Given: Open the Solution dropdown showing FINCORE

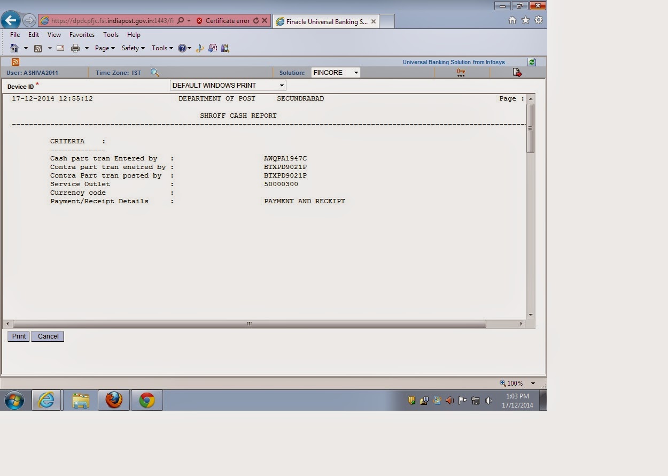Looking at the screenshot, I should [336, 72].
